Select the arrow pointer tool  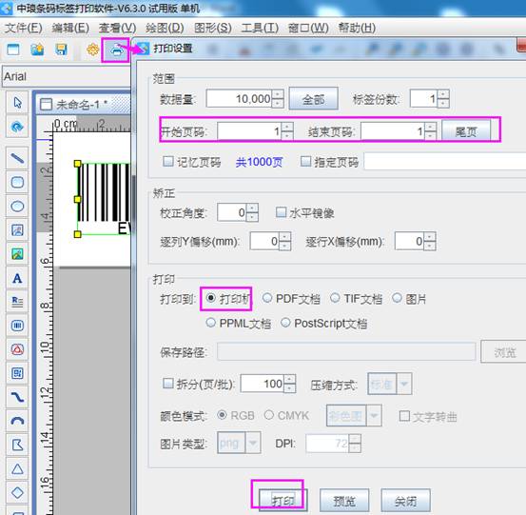coord(17,103)
